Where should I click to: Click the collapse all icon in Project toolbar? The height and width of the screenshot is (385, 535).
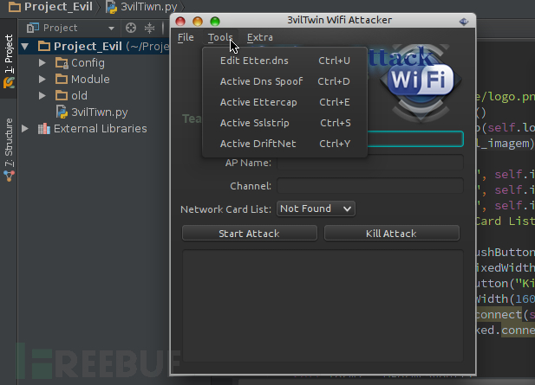[x=149, y=28]
